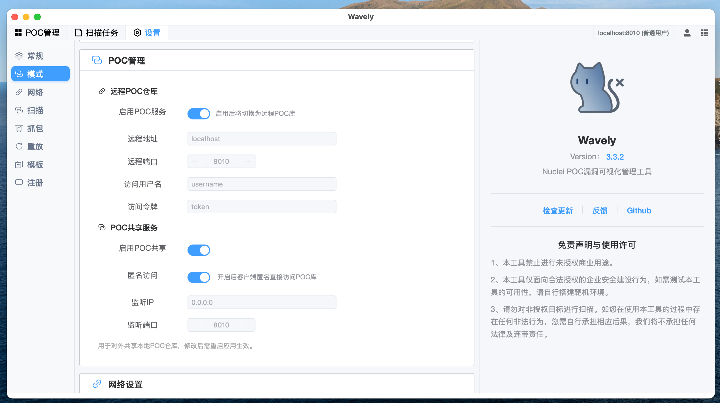Click the 网络设置 section link icon

tap(97, 384)
